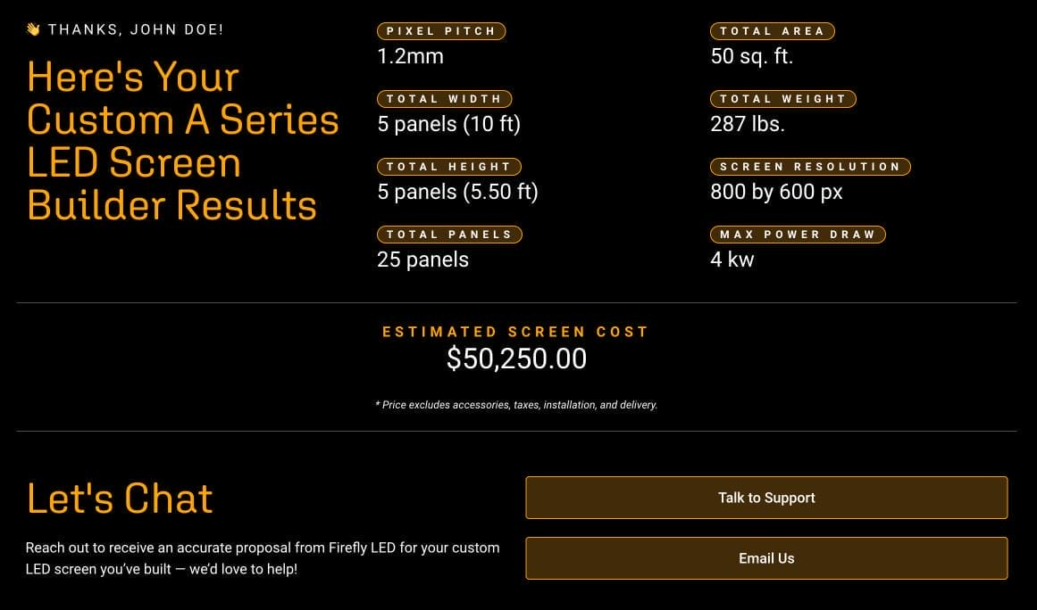Click the Screen Resolution label badge
The height and width of the screenshot is (610, 1037).
[810, 167]
